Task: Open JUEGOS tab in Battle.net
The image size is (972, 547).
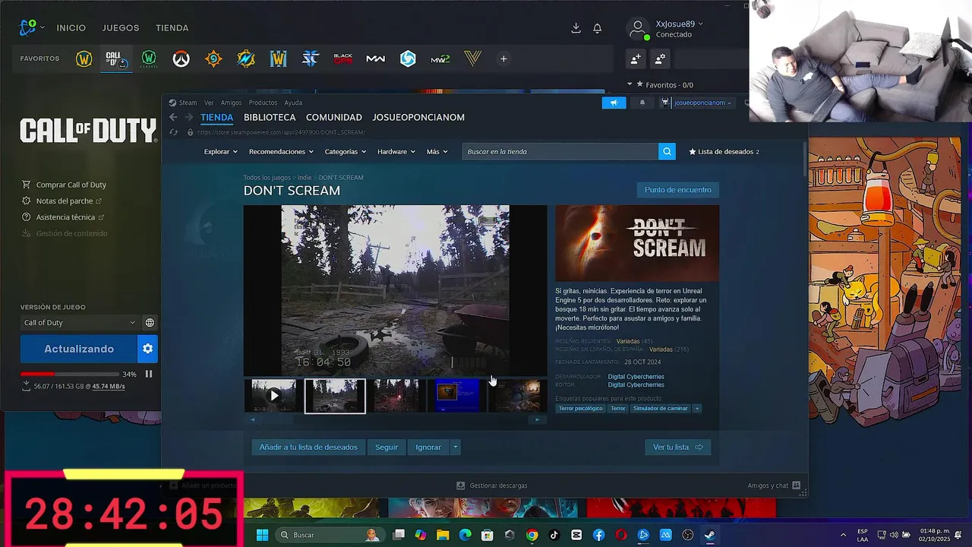Action: click(121, 27)
